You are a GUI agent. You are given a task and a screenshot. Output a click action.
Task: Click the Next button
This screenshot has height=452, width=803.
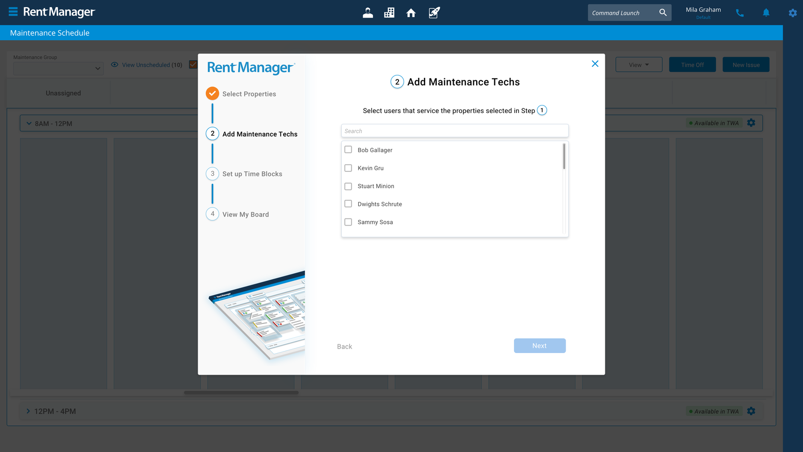coord(540,346)
